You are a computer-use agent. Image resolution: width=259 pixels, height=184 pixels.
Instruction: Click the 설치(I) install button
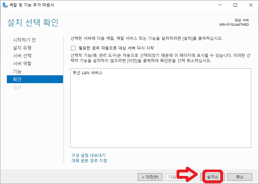point(212,177)
